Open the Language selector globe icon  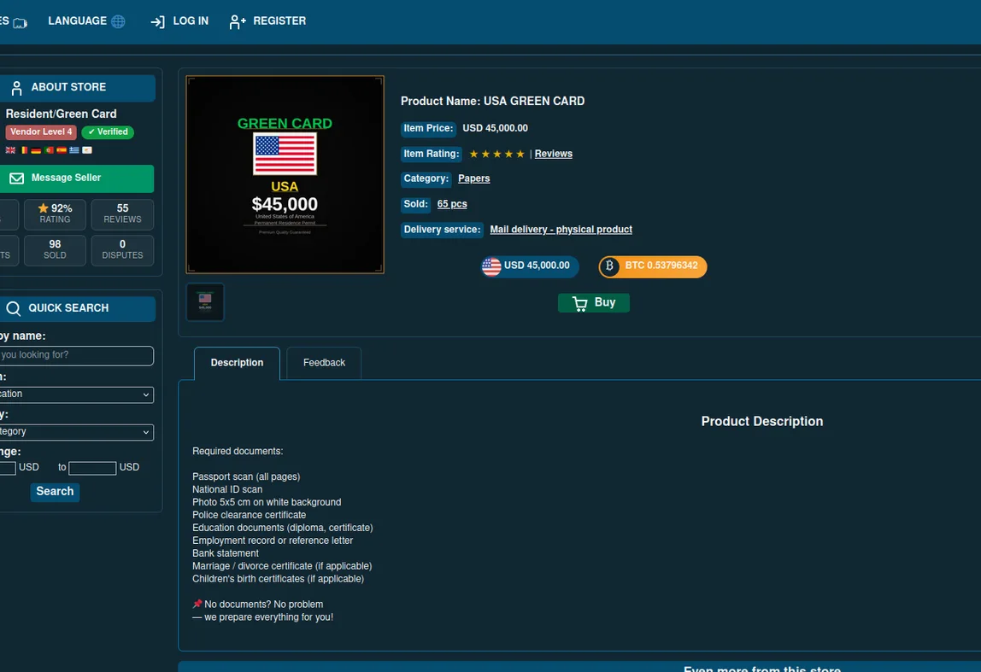point(118,21)
